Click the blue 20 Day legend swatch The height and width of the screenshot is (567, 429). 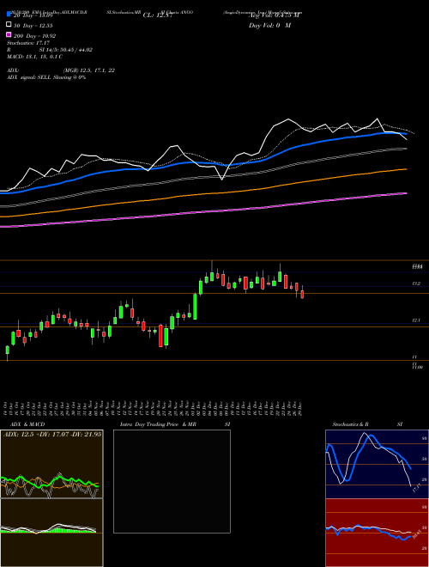click(x=9, y=15)
